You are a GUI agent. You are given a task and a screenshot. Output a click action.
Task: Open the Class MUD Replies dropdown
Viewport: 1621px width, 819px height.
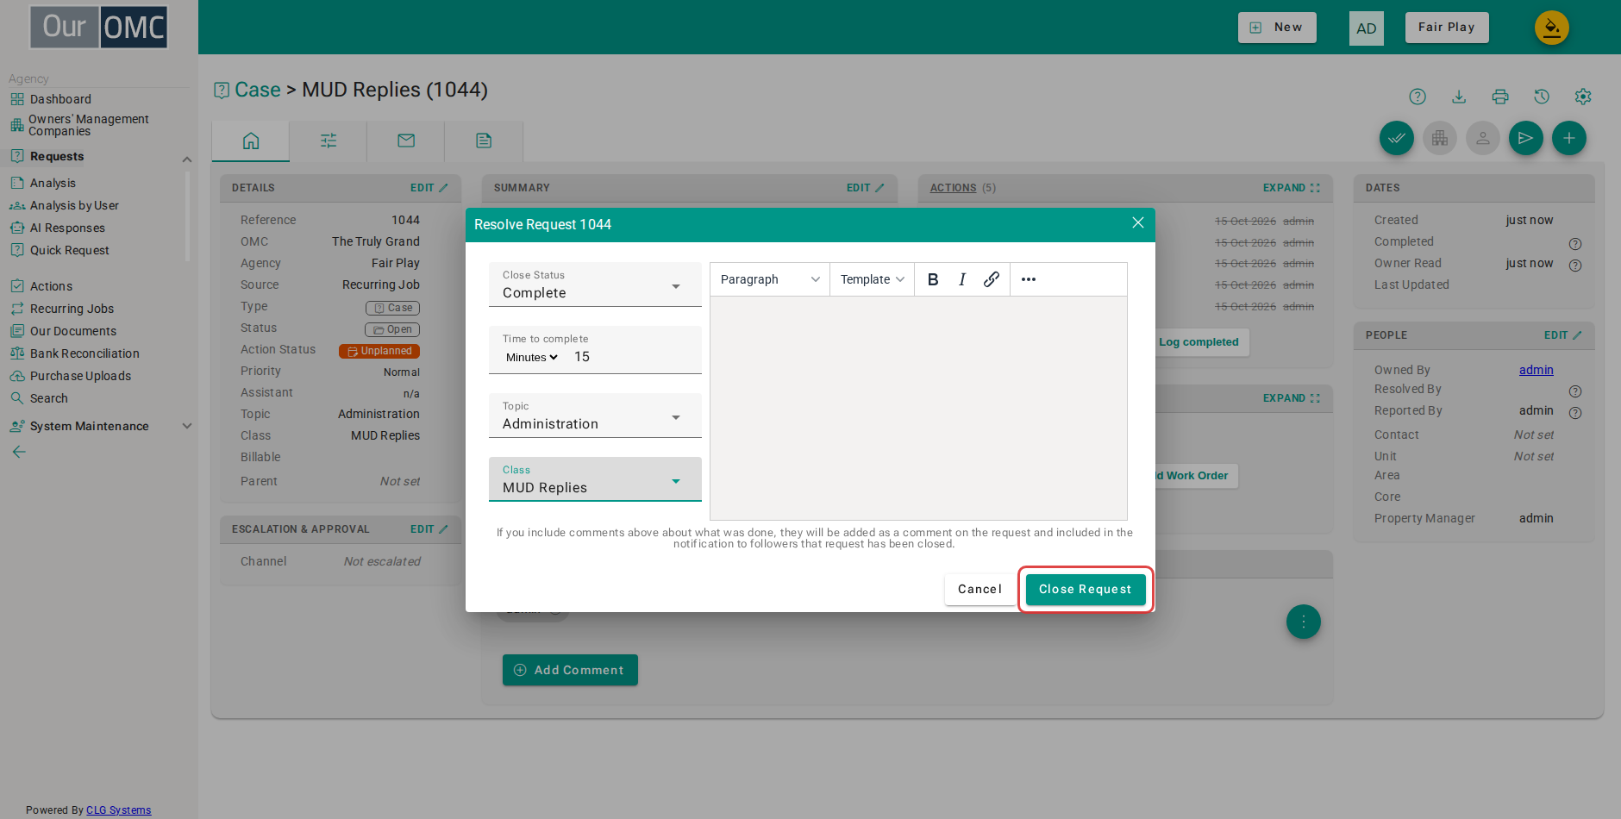595,479
